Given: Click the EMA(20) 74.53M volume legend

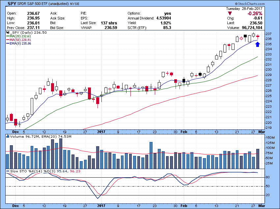Looking at the screenshot, I should (56, 137).
